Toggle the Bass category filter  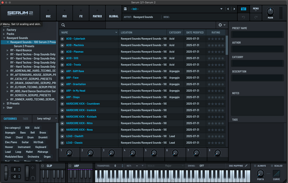tap(23, 133)
